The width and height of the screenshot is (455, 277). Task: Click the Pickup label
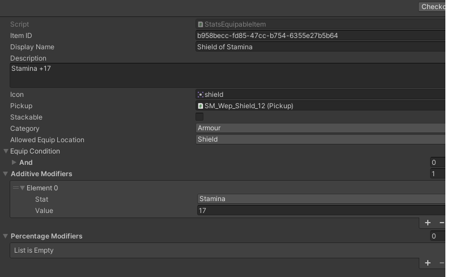[21, 106]
